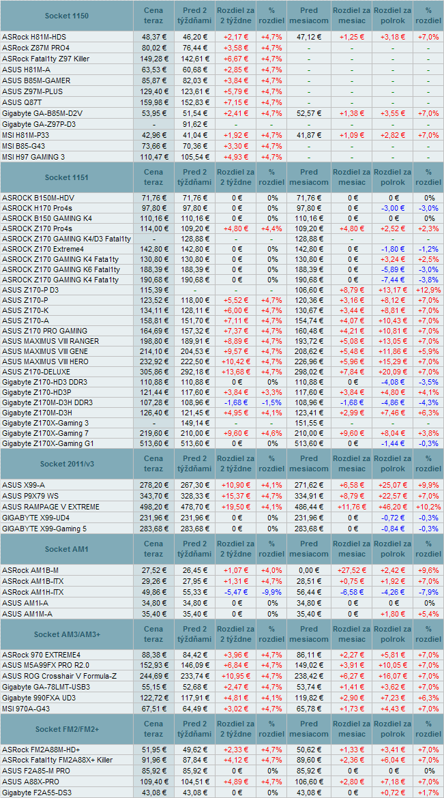Select the 'ASUS AM1I-A' row name
Viewport: 444px width, 798px height.
25,602
